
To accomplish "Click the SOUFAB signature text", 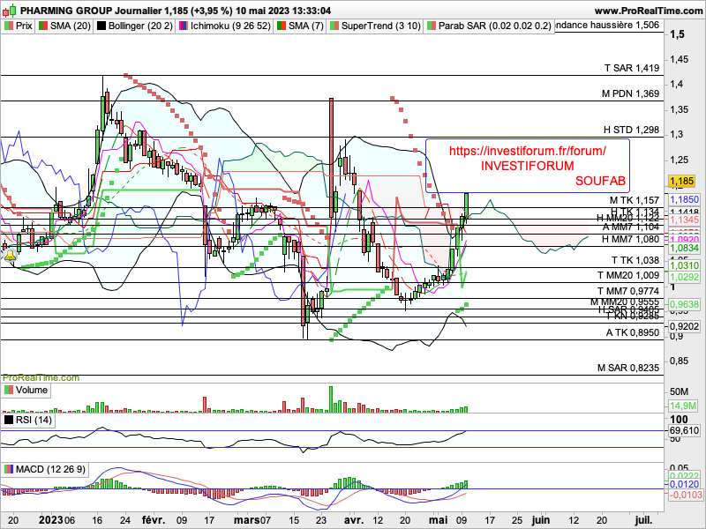I will point(600,181).
